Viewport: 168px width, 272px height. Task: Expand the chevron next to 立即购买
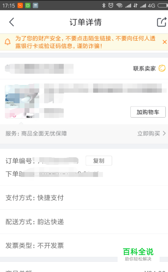(164, 133)
